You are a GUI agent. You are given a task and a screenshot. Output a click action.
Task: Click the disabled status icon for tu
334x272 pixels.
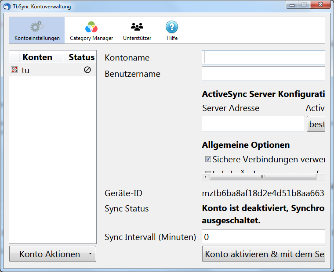[87, 70]
